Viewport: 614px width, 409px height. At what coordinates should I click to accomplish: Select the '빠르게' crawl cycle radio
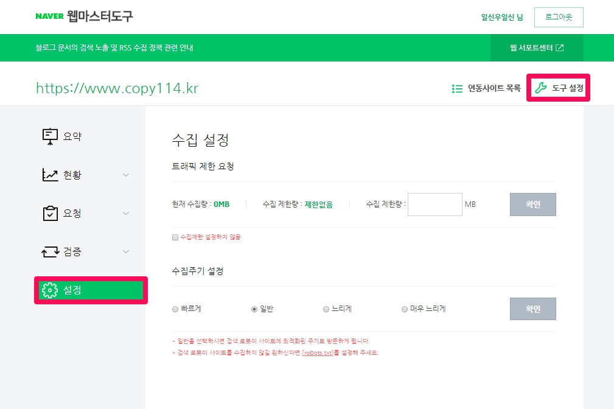pyautogui.click(x=175, y=309)
